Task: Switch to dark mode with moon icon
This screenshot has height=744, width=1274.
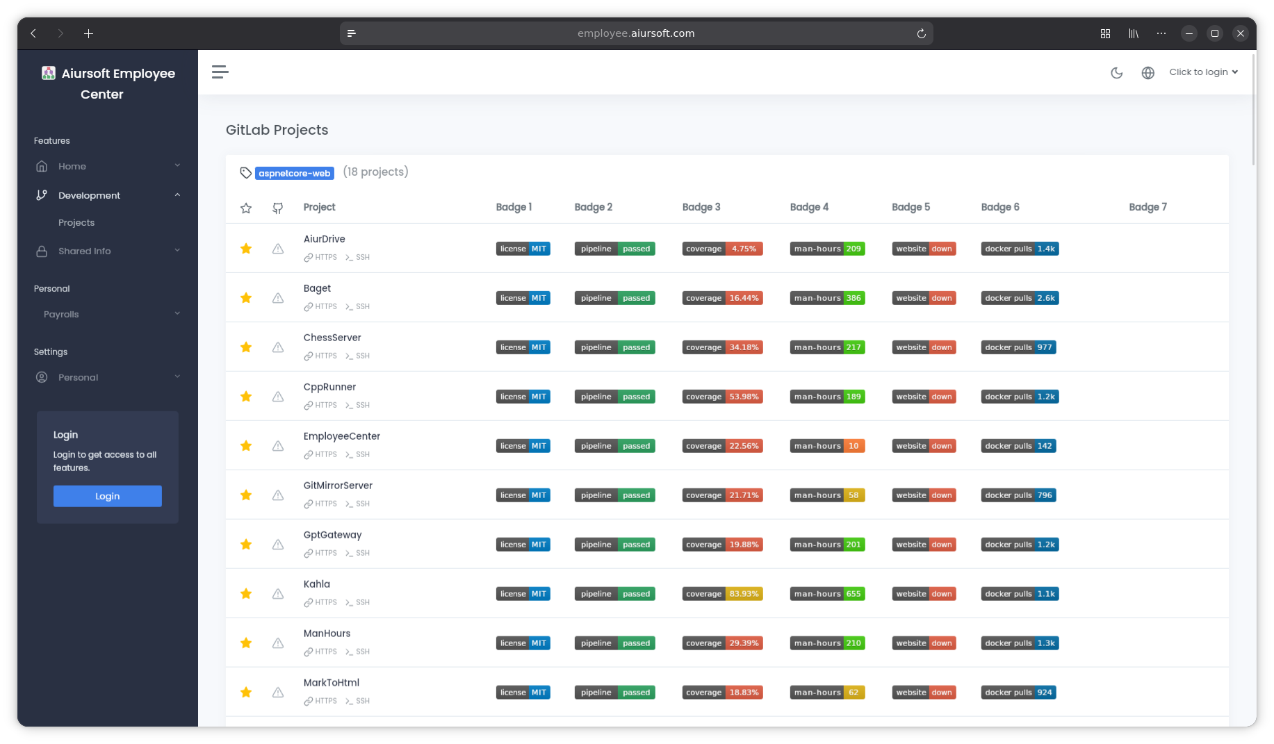Action: [x=1117, y=73]
